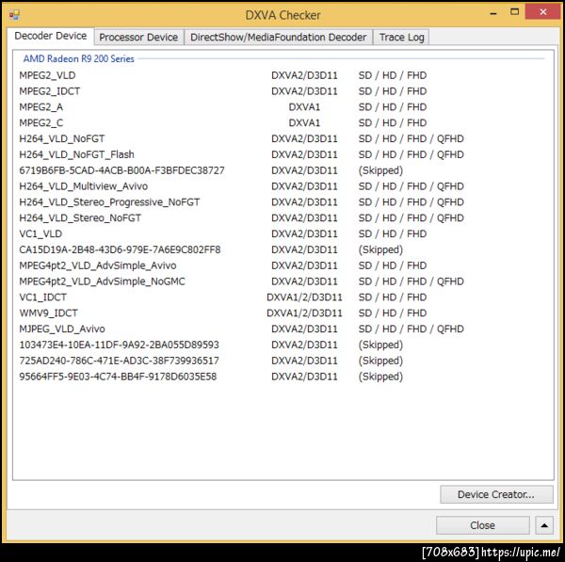
Task: Click the DXVA Checker app icon in title bar
Action: point(14,15)
